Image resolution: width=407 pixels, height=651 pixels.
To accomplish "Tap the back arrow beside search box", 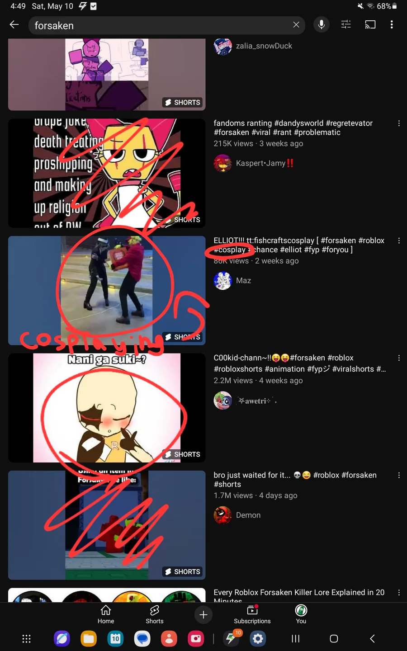I will click(x=14, y=25).
